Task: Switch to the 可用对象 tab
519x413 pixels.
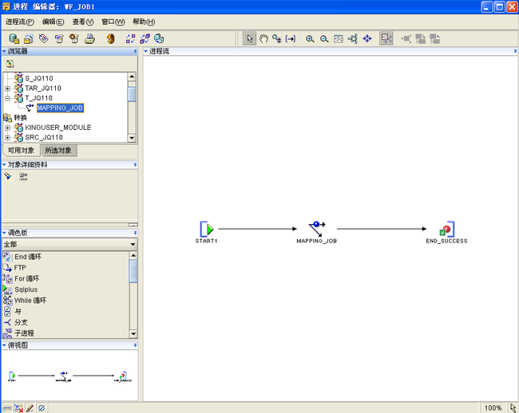Action: click(x=21, y=151)
